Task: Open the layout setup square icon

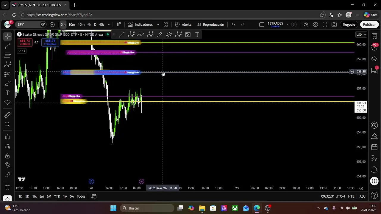Action: coord(262,25)
